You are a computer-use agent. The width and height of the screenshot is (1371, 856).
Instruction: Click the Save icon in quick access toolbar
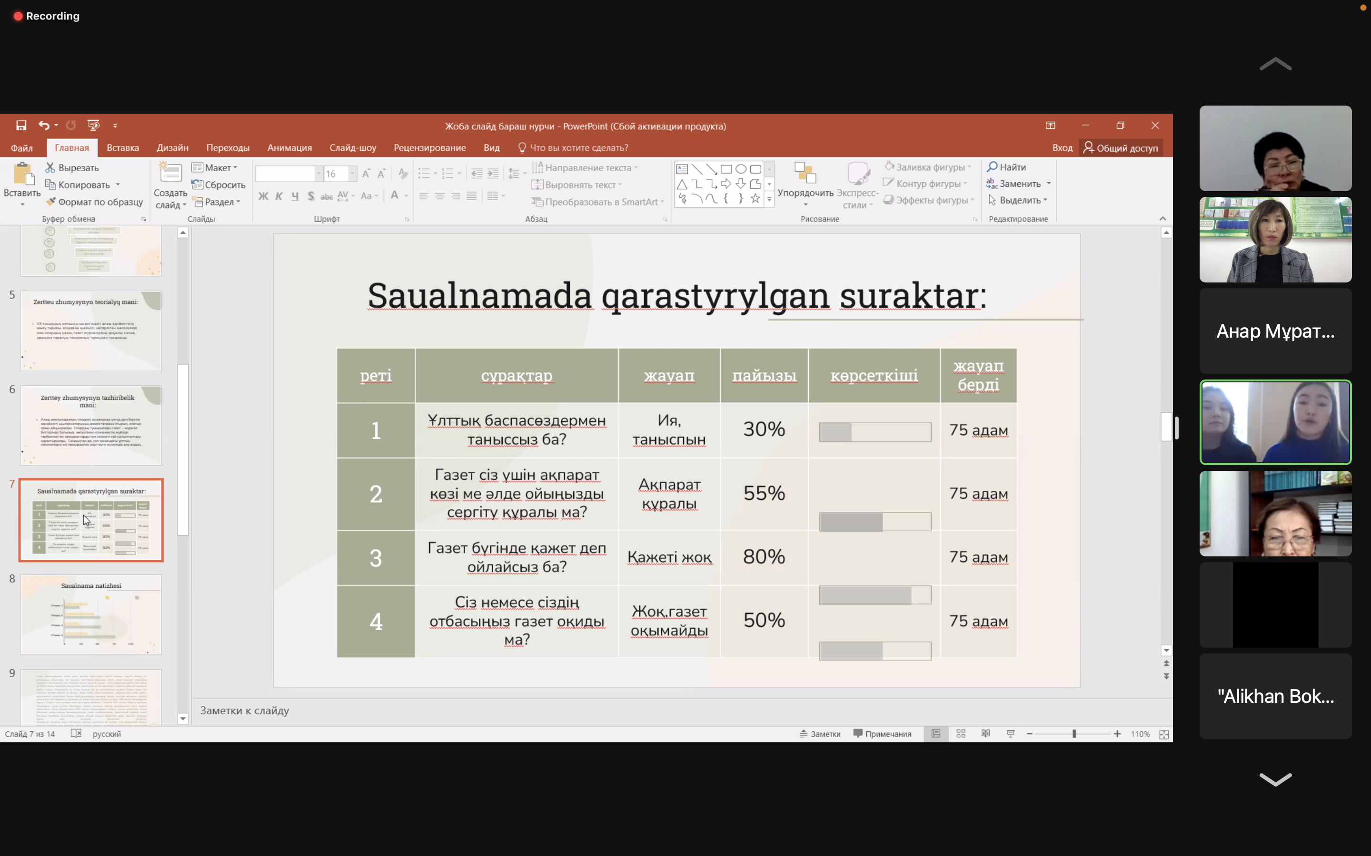pos(21,125)
